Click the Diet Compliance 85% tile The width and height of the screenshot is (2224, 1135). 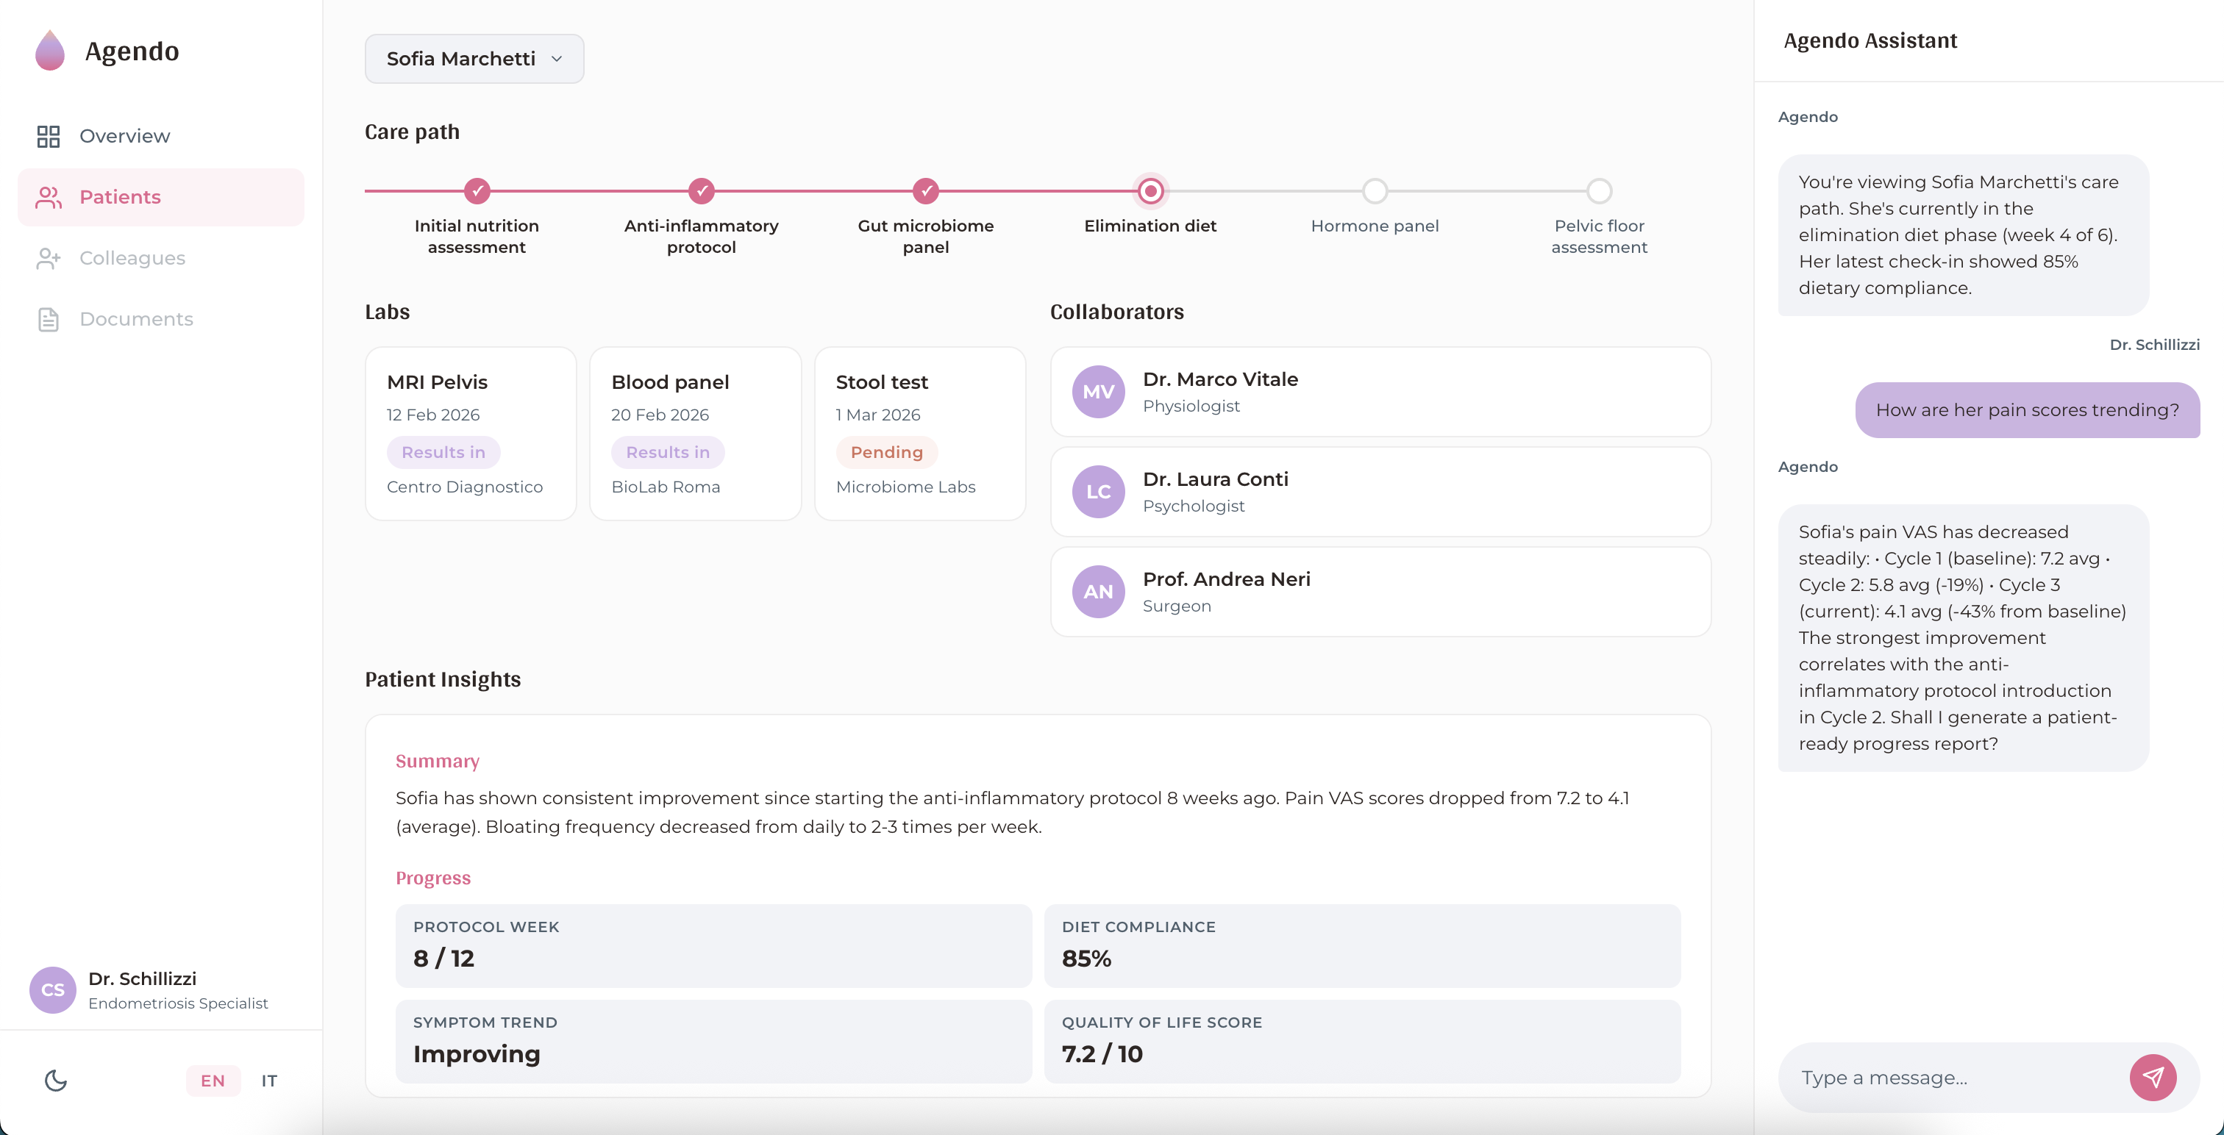tap(1362, 946)
